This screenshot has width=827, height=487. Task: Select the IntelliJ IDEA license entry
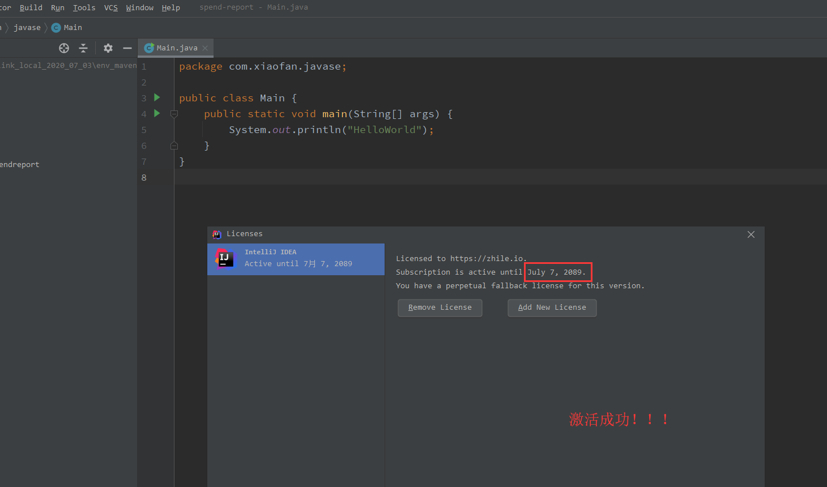296,259
